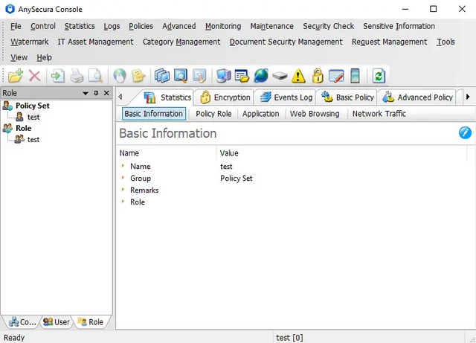Click the gold padlock toolbar icon
The width and height of the screenshot is (476, 343).
click(x=318, y=76)
